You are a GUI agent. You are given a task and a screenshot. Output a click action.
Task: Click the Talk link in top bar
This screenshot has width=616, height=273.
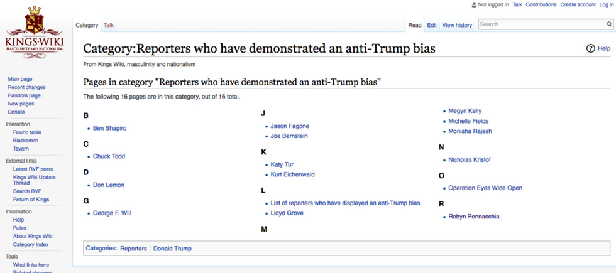pyautogui.click(x=517, y=5)
